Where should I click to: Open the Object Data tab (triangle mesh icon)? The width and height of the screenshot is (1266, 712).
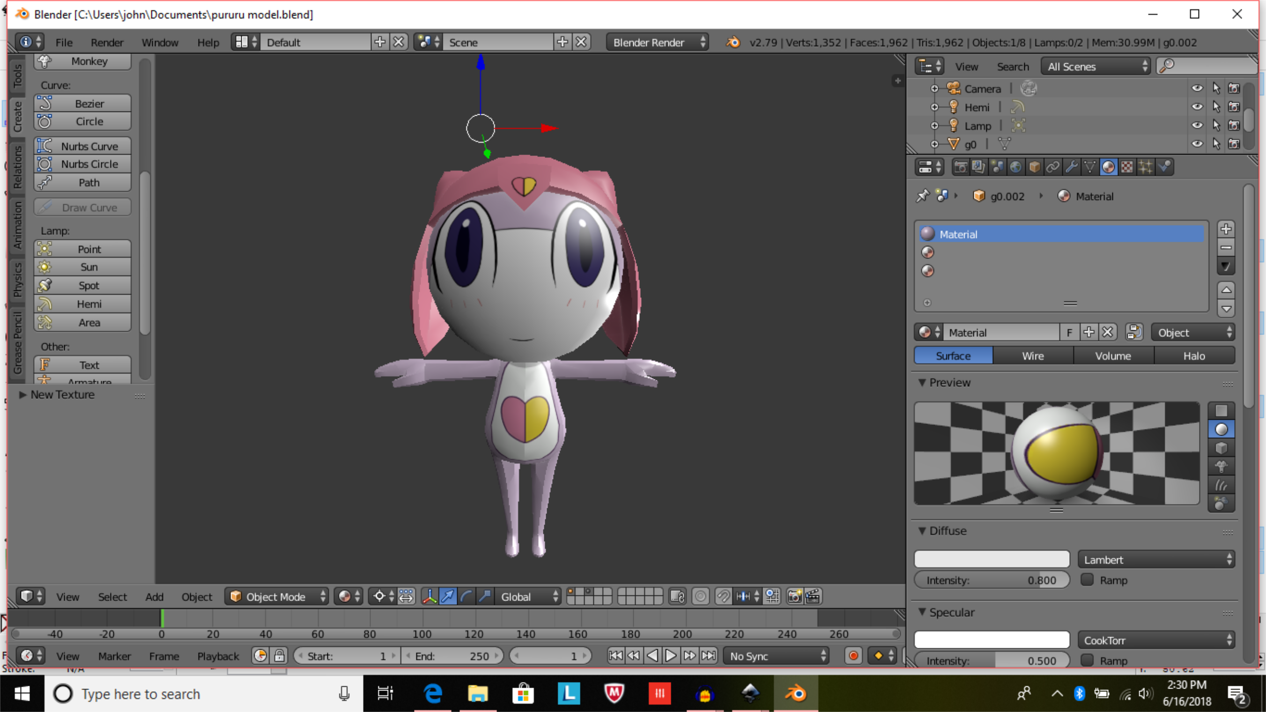click(x=1089, y=167)
